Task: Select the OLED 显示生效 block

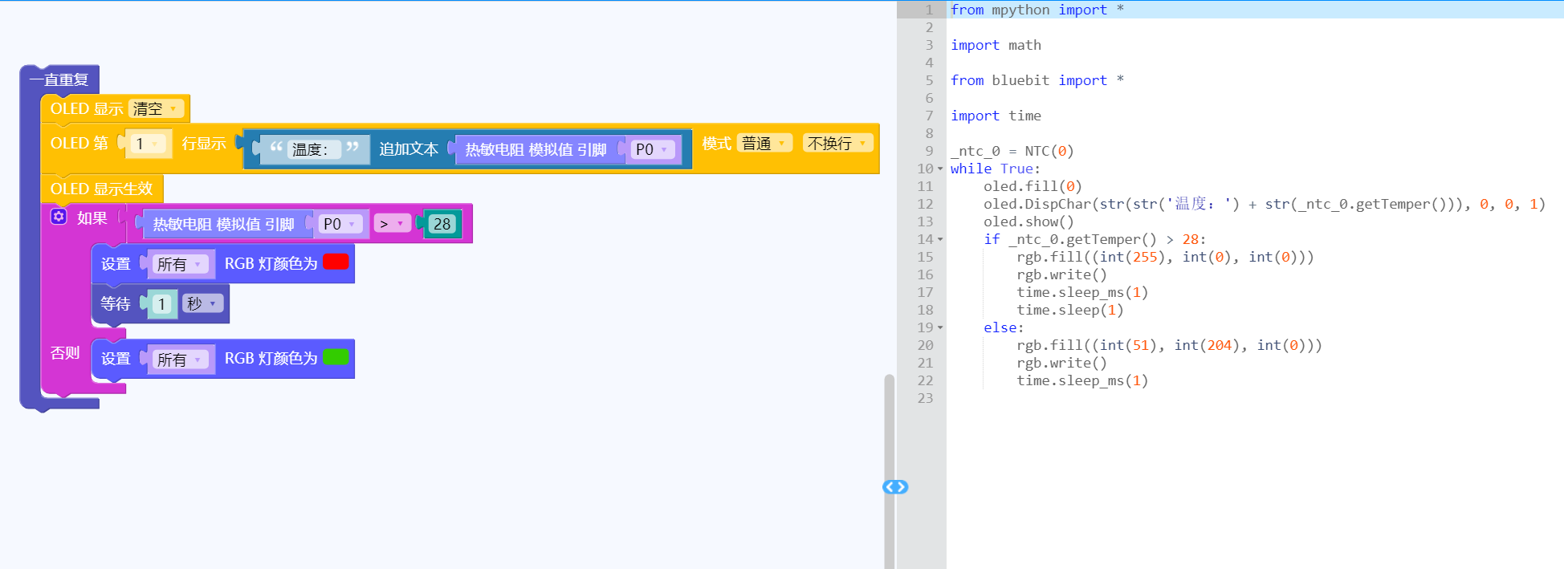Action: pos(101,189)
